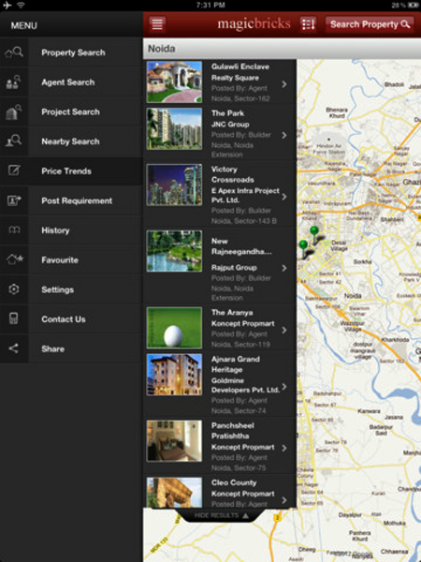Expand Panchsheel Pratishtha chevron

pyautogui.click(x=284, y=448)
